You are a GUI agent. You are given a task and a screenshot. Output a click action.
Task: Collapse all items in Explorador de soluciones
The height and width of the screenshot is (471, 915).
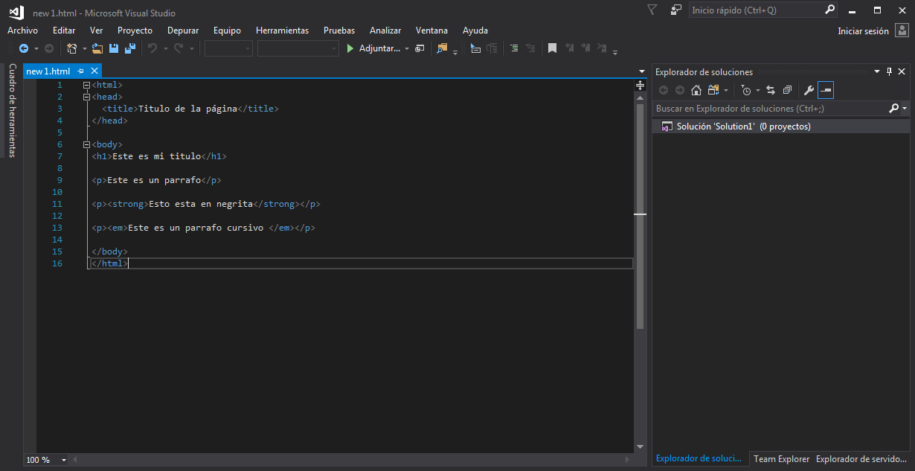click(x=787, y=89)
